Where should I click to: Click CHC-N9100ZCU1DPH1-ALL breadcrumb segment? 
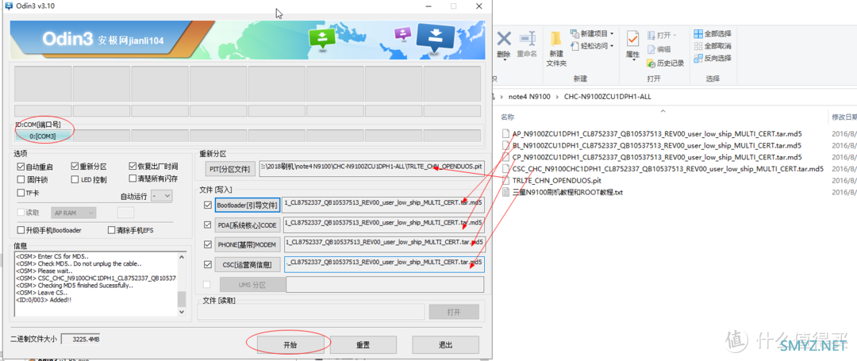[607, 97]
